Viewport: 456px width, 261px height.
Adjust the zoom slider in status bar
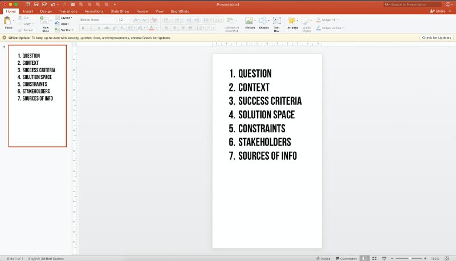(x=409, y=258)
